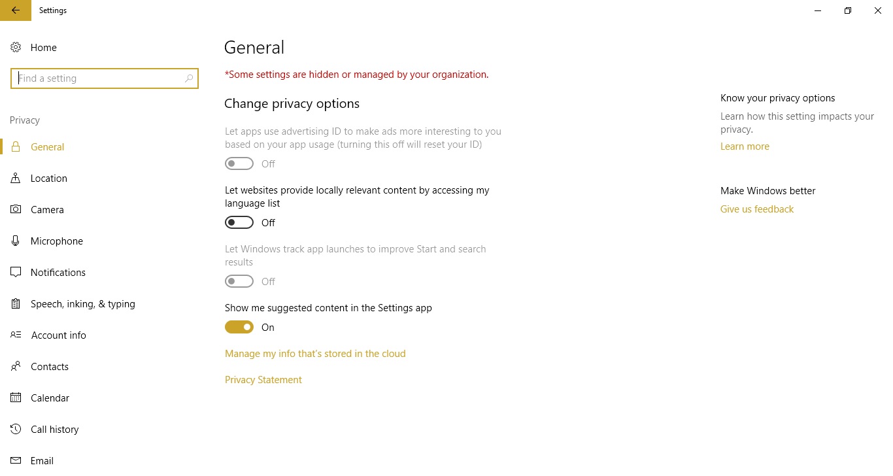Image resolution: width=893 pixels, height=476 pixels.
Task: Click the Home gear icon
Action: (x=16, y=48)
